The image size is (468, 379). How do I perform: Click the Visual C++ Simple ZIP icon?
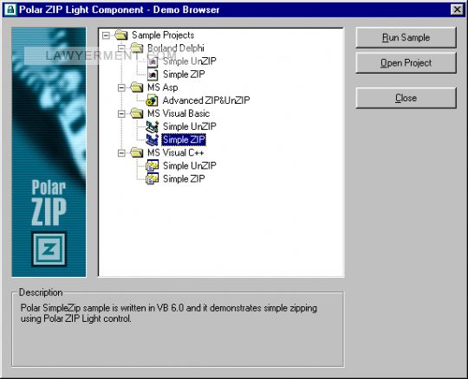[x=152, y=179]
